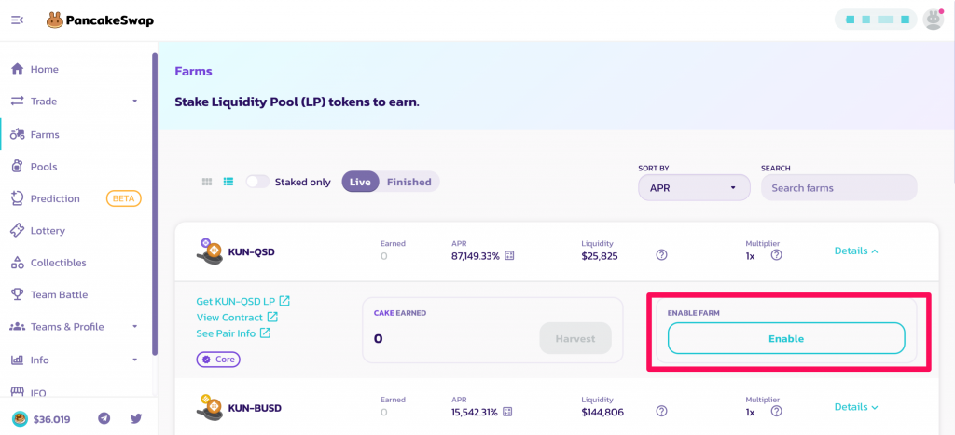The width and height of the screenshot is (955, 435).
Task: Open APR calculator icon for KUN-QSD
Action: [x=510, y=256]
